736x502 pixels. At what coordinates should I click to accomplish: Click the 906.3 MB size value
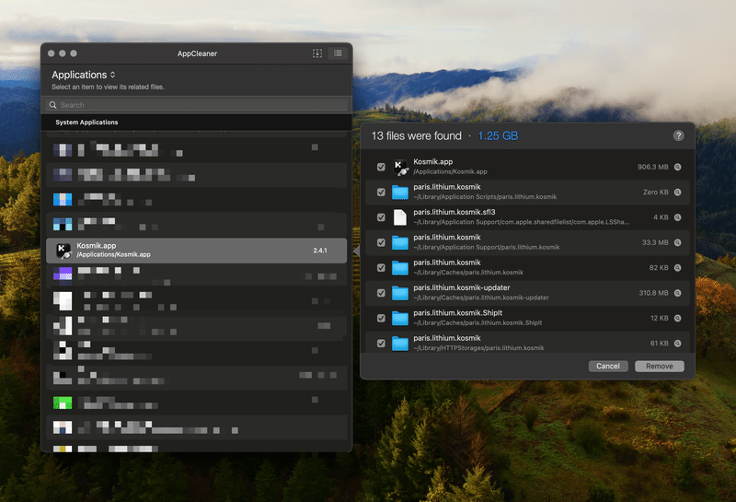[x=652, y=167]
